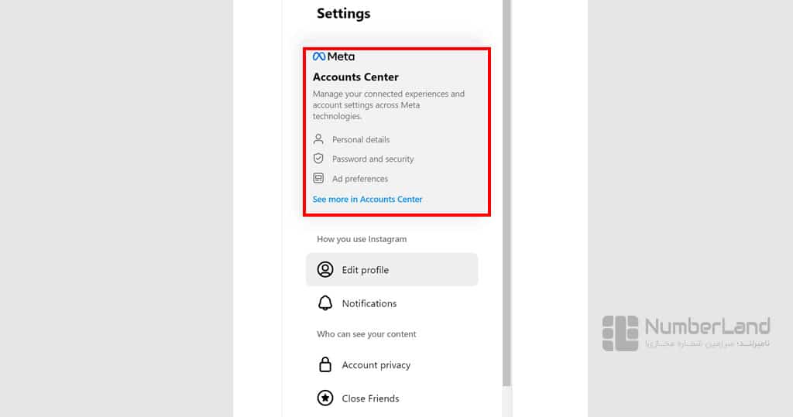793x417 pixels.
Task: Open See more in Accounts Center link
Action: [x=367, y=199]
